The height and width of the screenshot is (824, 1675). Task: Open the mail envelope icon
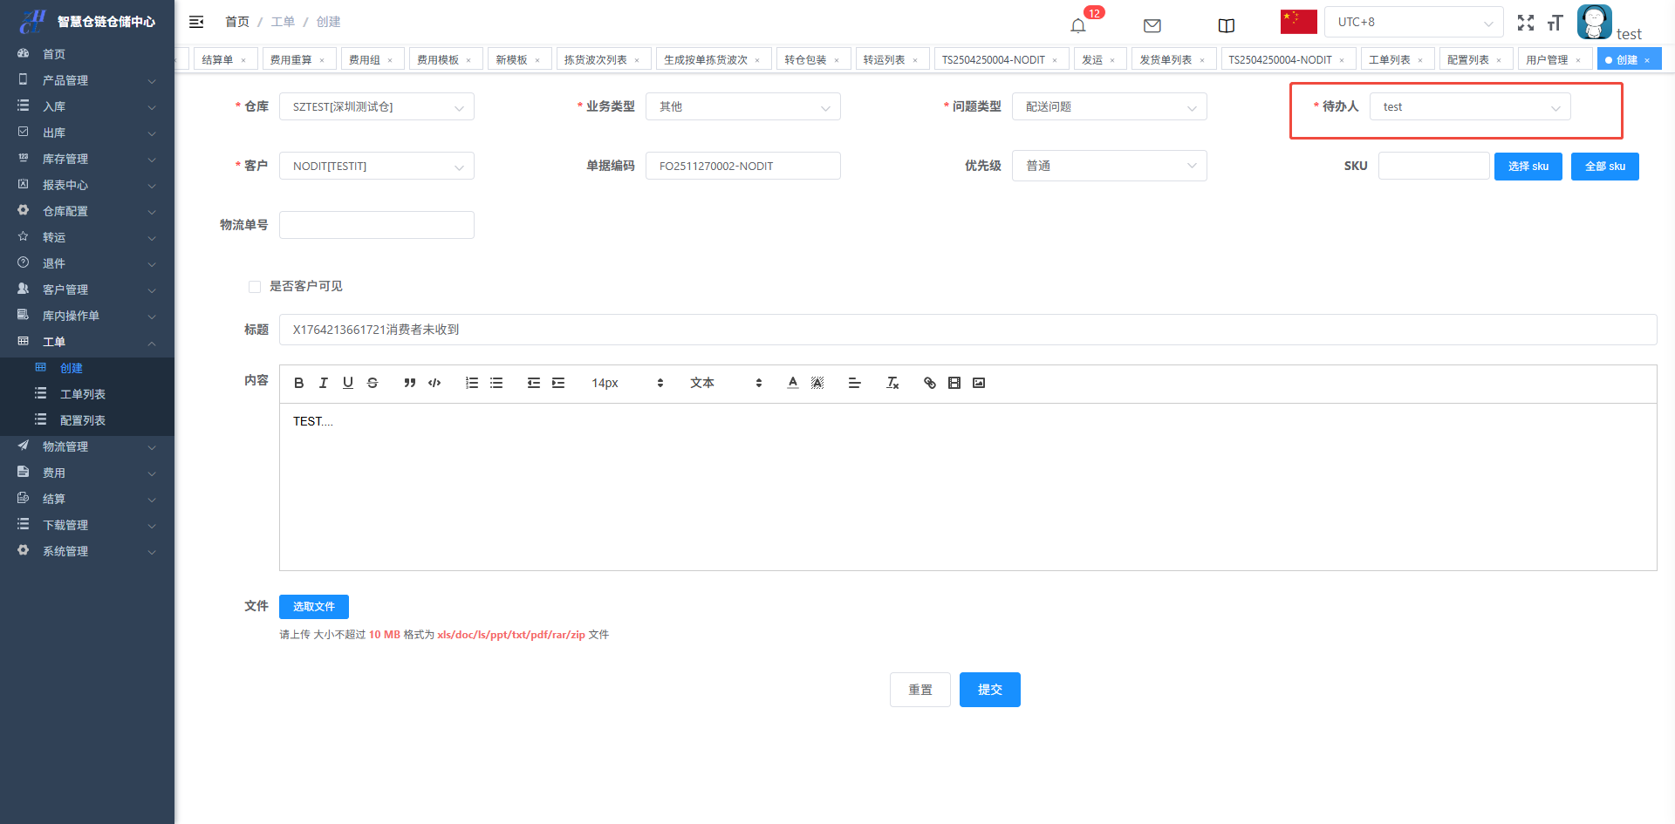[1152, 25]
